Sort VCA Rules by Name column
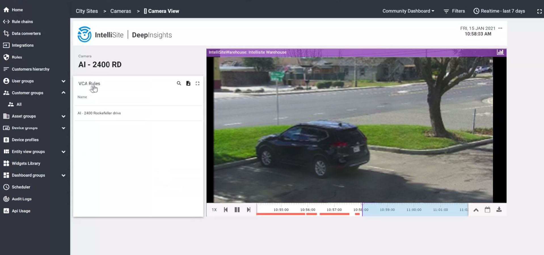 (x=82, y=97)
